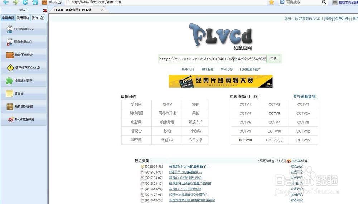Select 新浪大片 video site cell

(x=196, y=122)
